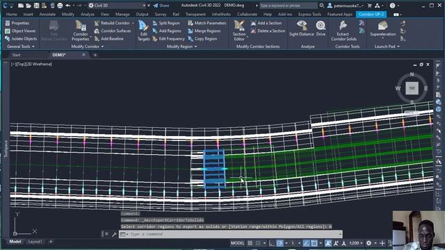Click the Rebuild Corridor icon

coord(97,23)
